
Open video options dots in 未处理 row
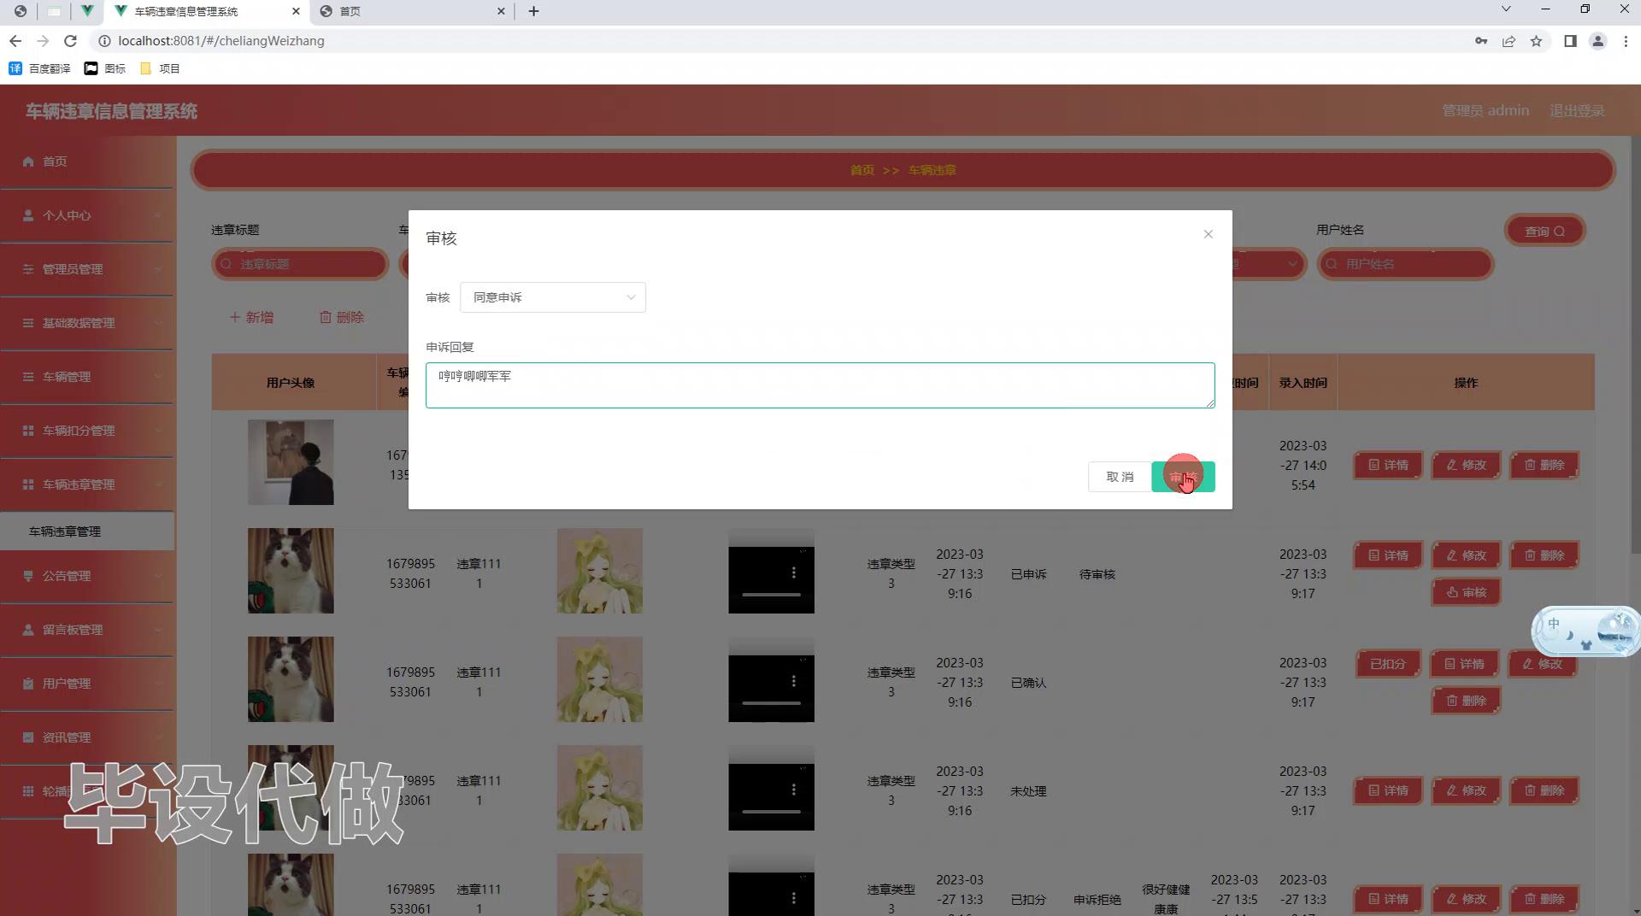[793, 790]
